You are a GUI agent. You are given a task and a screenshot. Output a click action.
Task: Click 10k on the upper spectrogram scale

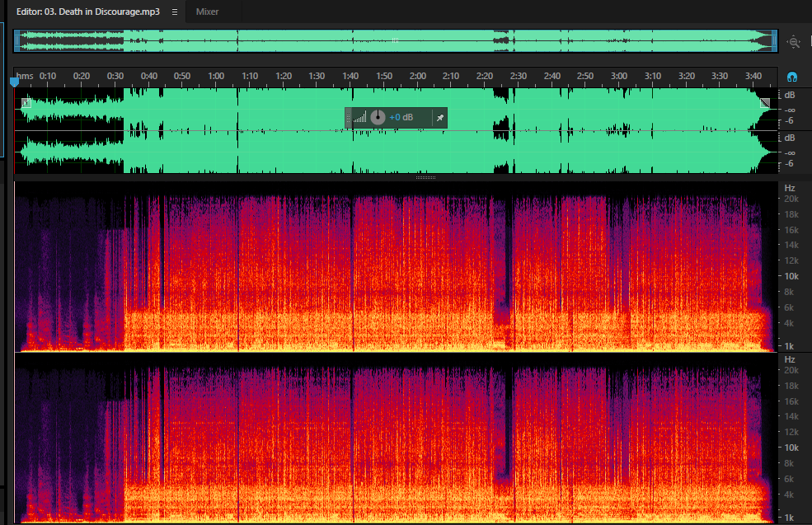(791, 276)
